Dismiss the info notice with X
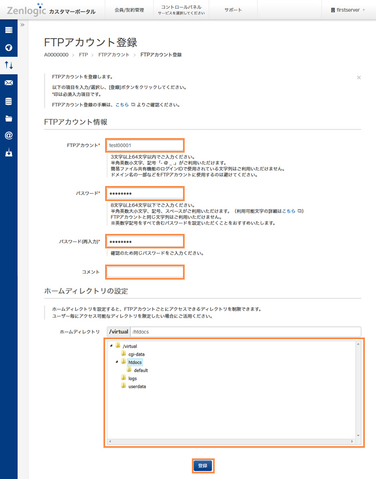Image resolution: width=376 pixels, height=479 pixels. 359,77
